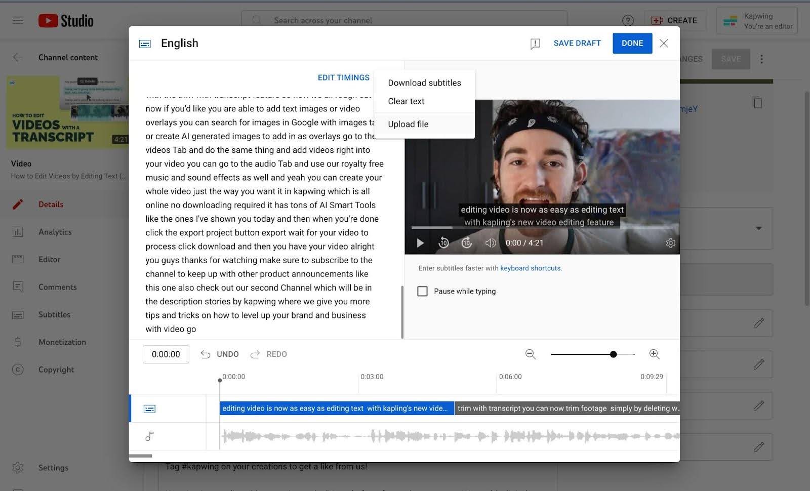Open the hamburger navigation menu
The height and width of the screenshot is (491, 810).
18,20
